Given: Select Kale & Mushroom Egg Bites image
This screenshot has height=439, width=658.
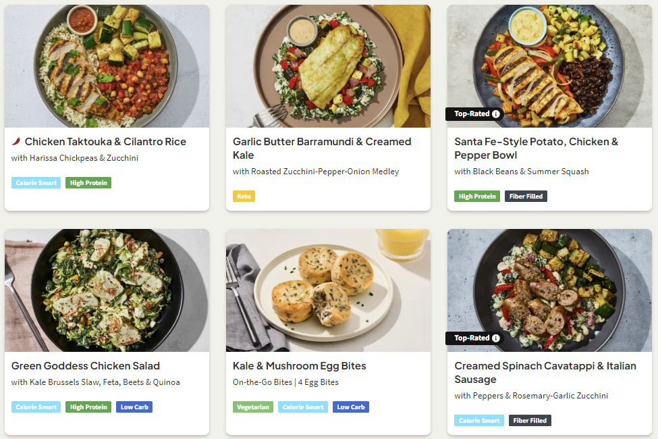Looking at the screenshot, I should [x=328, y=290].
